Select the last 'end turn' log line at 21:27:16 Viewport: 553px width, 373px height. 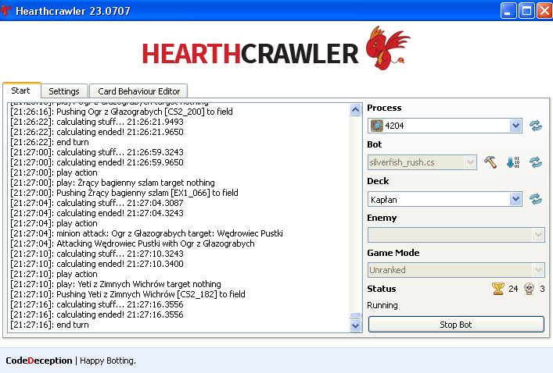click(49, 325)
